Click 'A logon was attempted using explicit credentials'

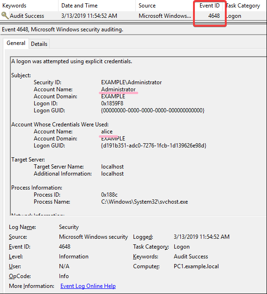pos(72,61)
